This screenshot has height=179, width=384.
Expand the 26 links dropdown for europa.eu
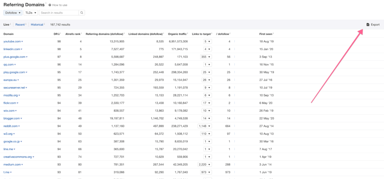click(207, 80)
